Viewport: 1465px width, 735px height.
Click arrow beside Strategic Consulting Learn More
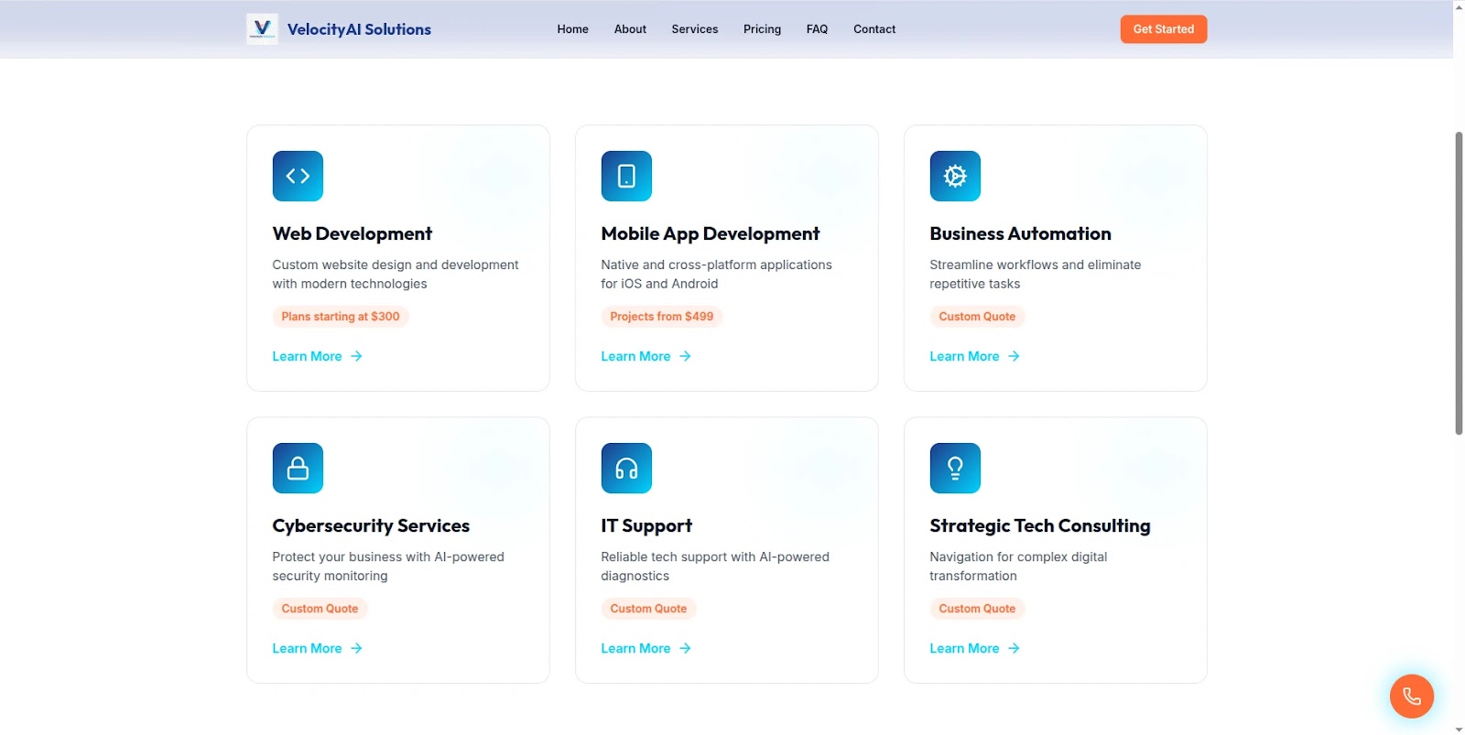(1015, 648)
